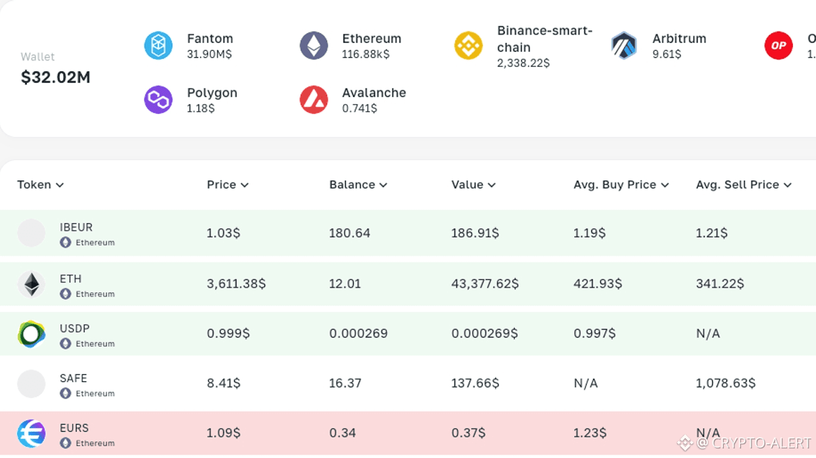Open the SAFE token row
816x458 pixels.
74,378
